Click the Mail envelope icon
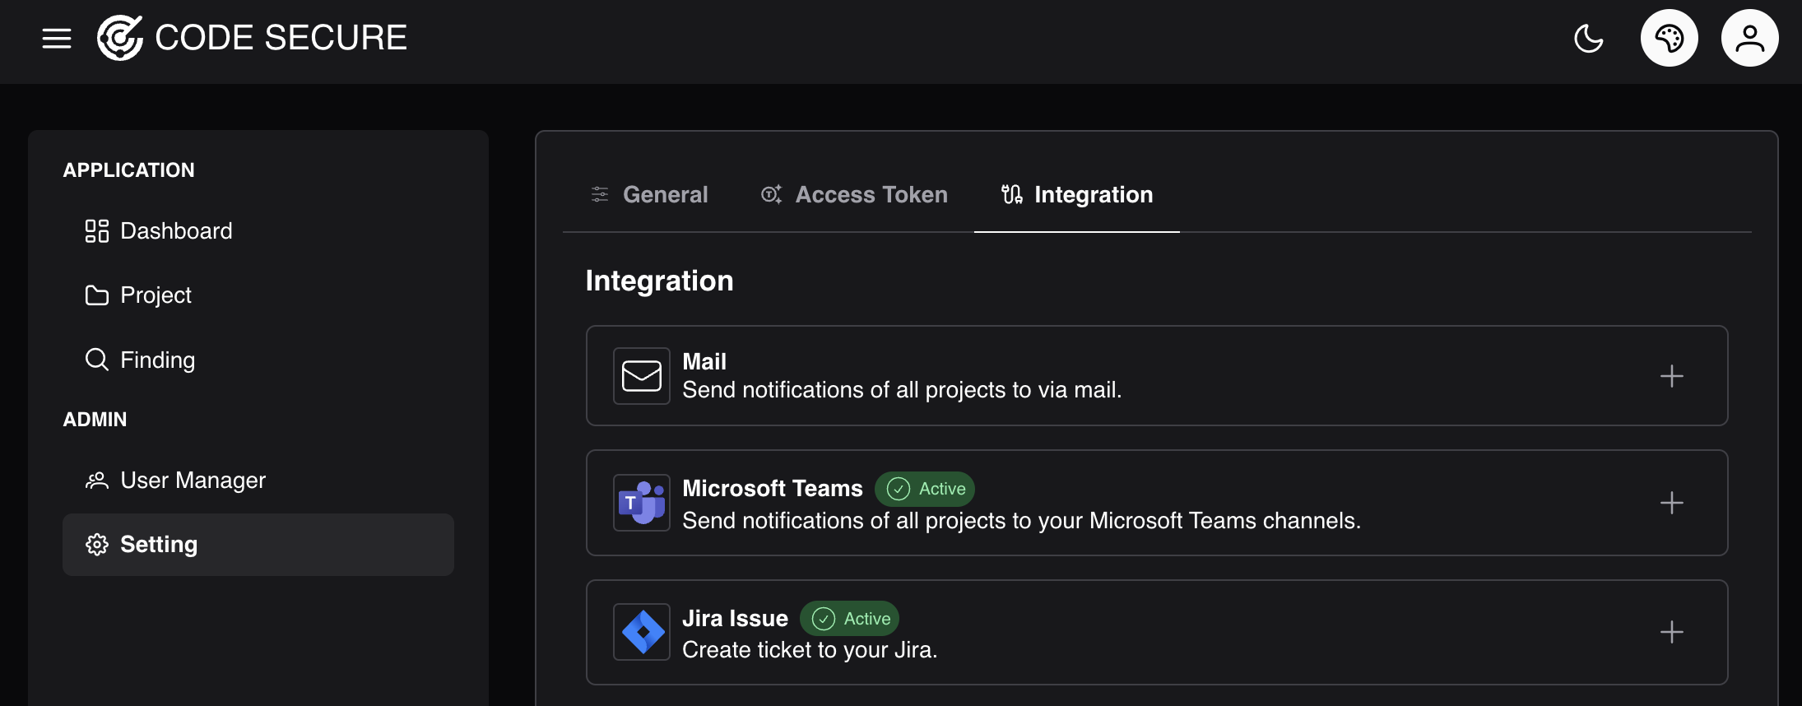The image size is (1802, 706). tap(642, 376)
